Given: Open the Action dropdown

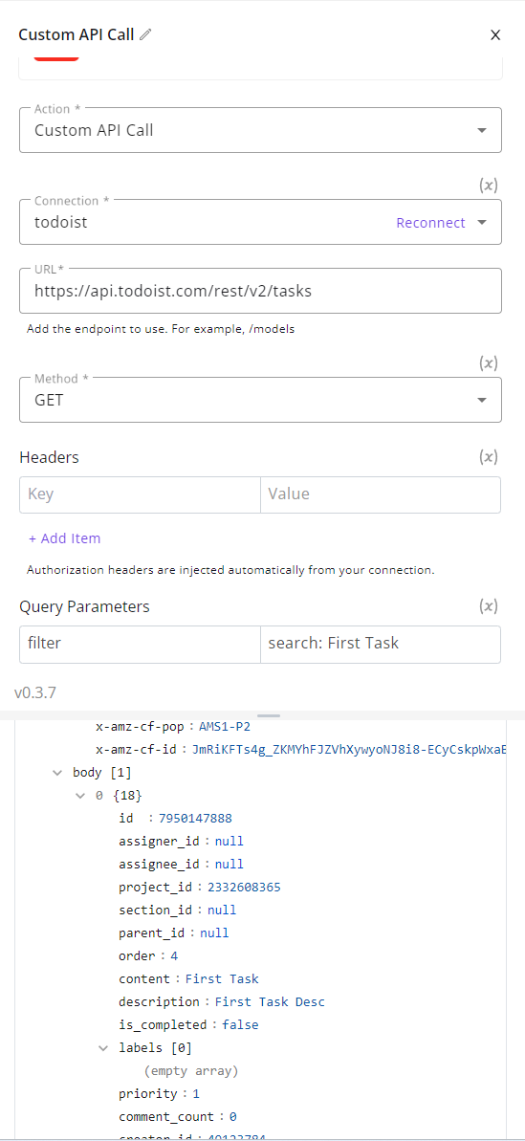Looking at the screenshot, I should 260,130.
